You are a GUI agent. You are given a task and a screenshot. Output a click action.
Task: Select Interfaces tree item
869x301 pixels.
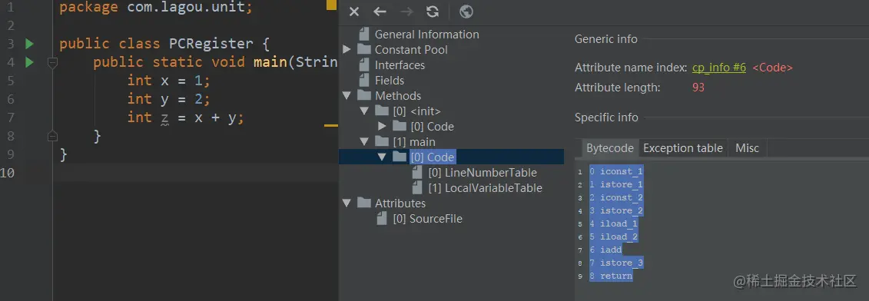pos(400,64)
